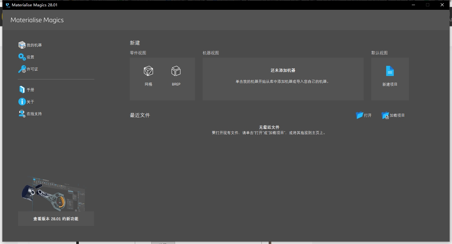Create a new 网格 mesh part view

(148, 71)
